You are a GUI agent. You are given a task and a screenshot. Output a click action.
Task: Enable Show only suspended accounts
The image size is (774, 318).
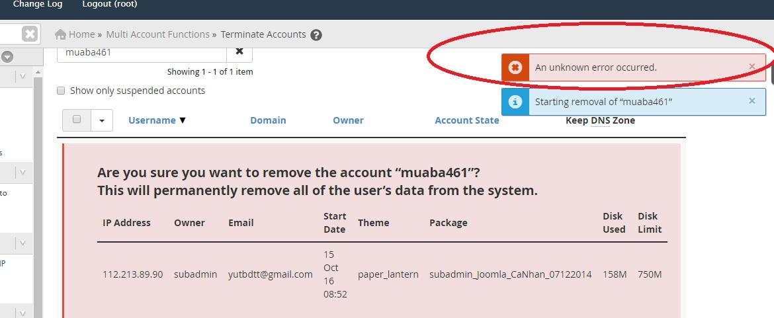point(62,91)
